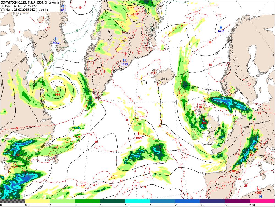Click the checkered zero legend segment
This screenshot has height=207, width=275.
(12, 201)
